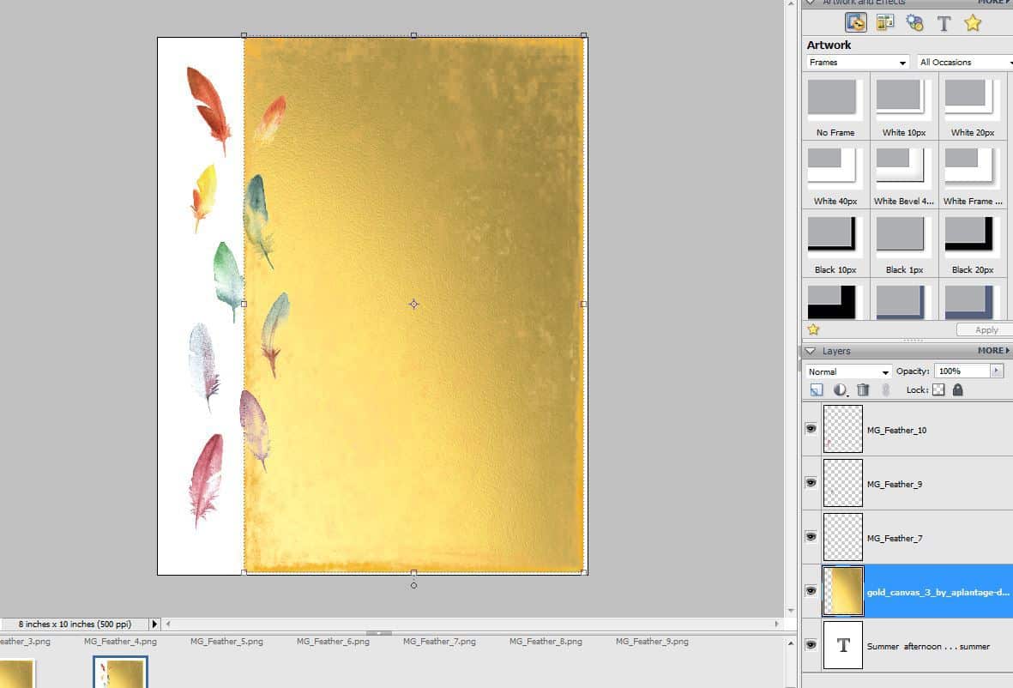Hide the MG_Feather_10 layer
The image size is (1013, 688).
[811, 429]
